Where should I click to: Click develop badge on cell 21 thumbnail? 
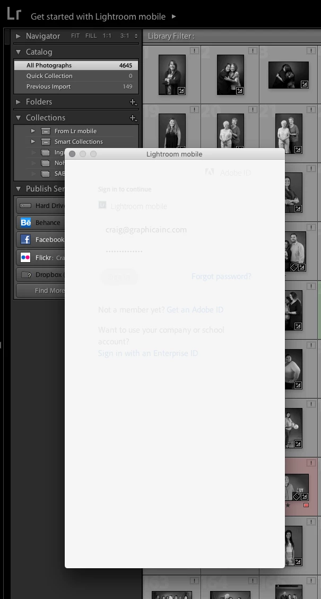tap(298, 150)
